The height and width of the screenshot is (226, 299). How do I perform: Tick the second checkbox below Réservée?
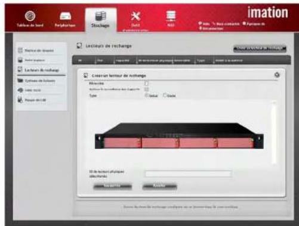point(146,89)
